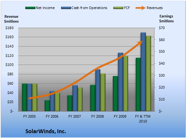
Task: Click the FY 2005 Net Income bar
Action: tap(24, 97)
